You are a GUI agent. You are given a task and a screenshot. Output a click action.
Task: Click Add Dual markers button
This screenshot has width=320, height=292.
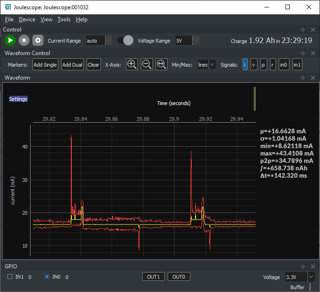tap(72, 64)
